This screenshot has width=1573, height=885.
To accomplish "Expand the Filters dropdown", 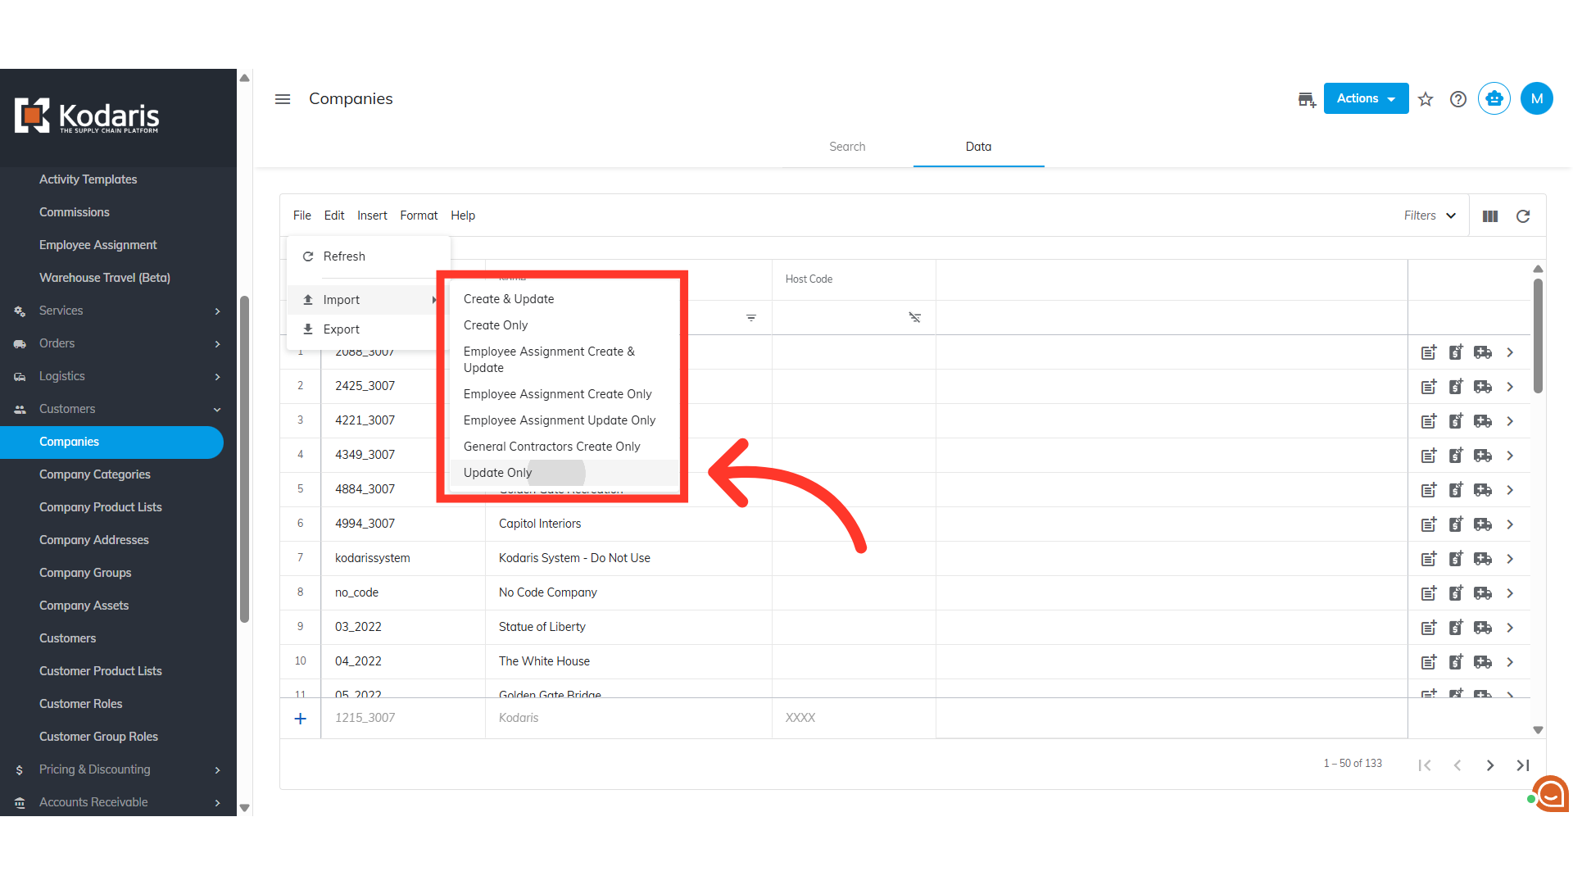I will [1430, 216].
